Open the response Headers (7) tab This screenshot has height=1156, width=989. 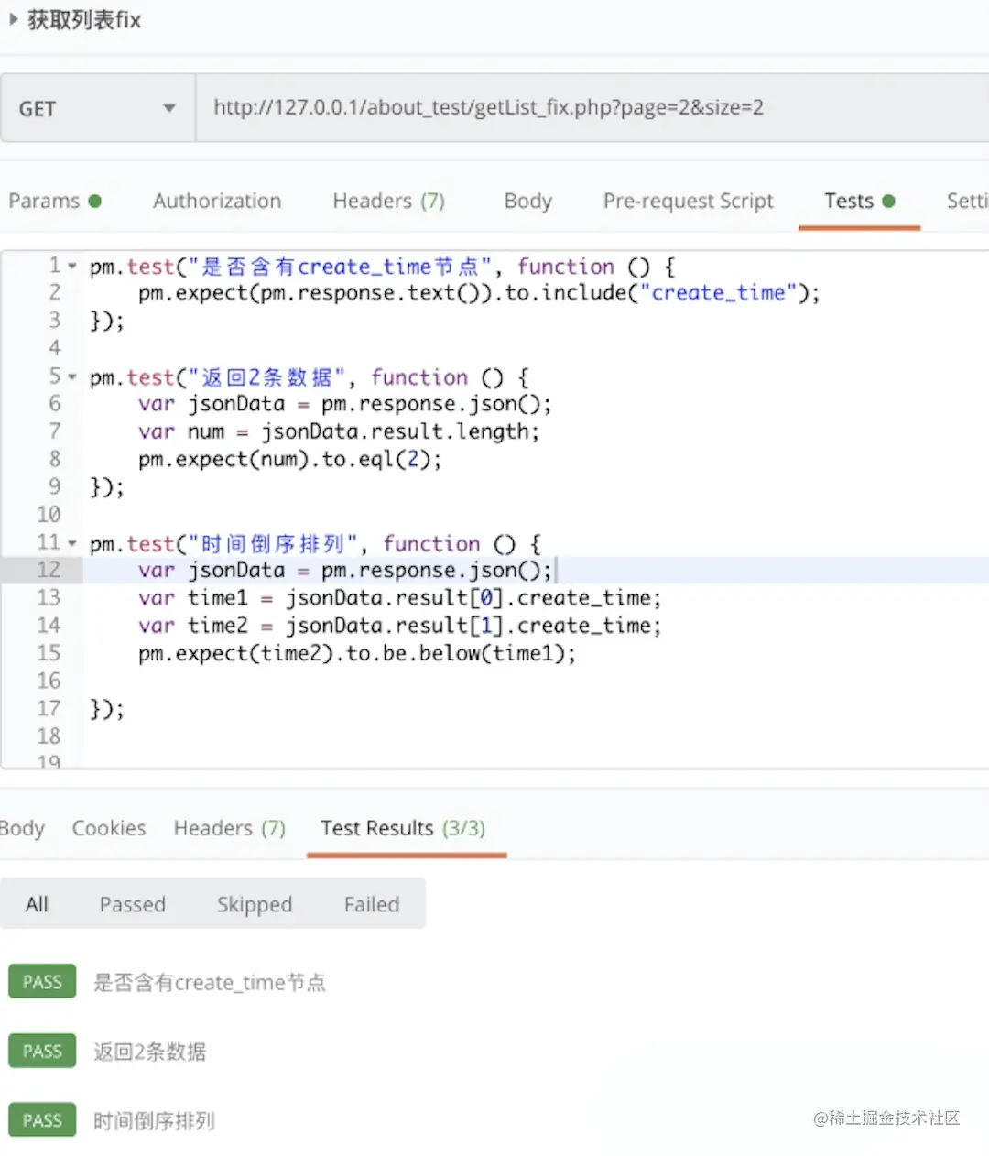click(x=230, y=828)
